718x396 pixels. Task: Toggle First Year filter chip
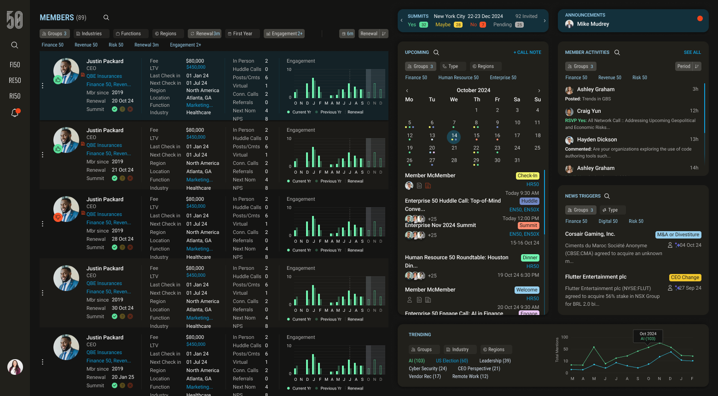(x=243, y=34)
